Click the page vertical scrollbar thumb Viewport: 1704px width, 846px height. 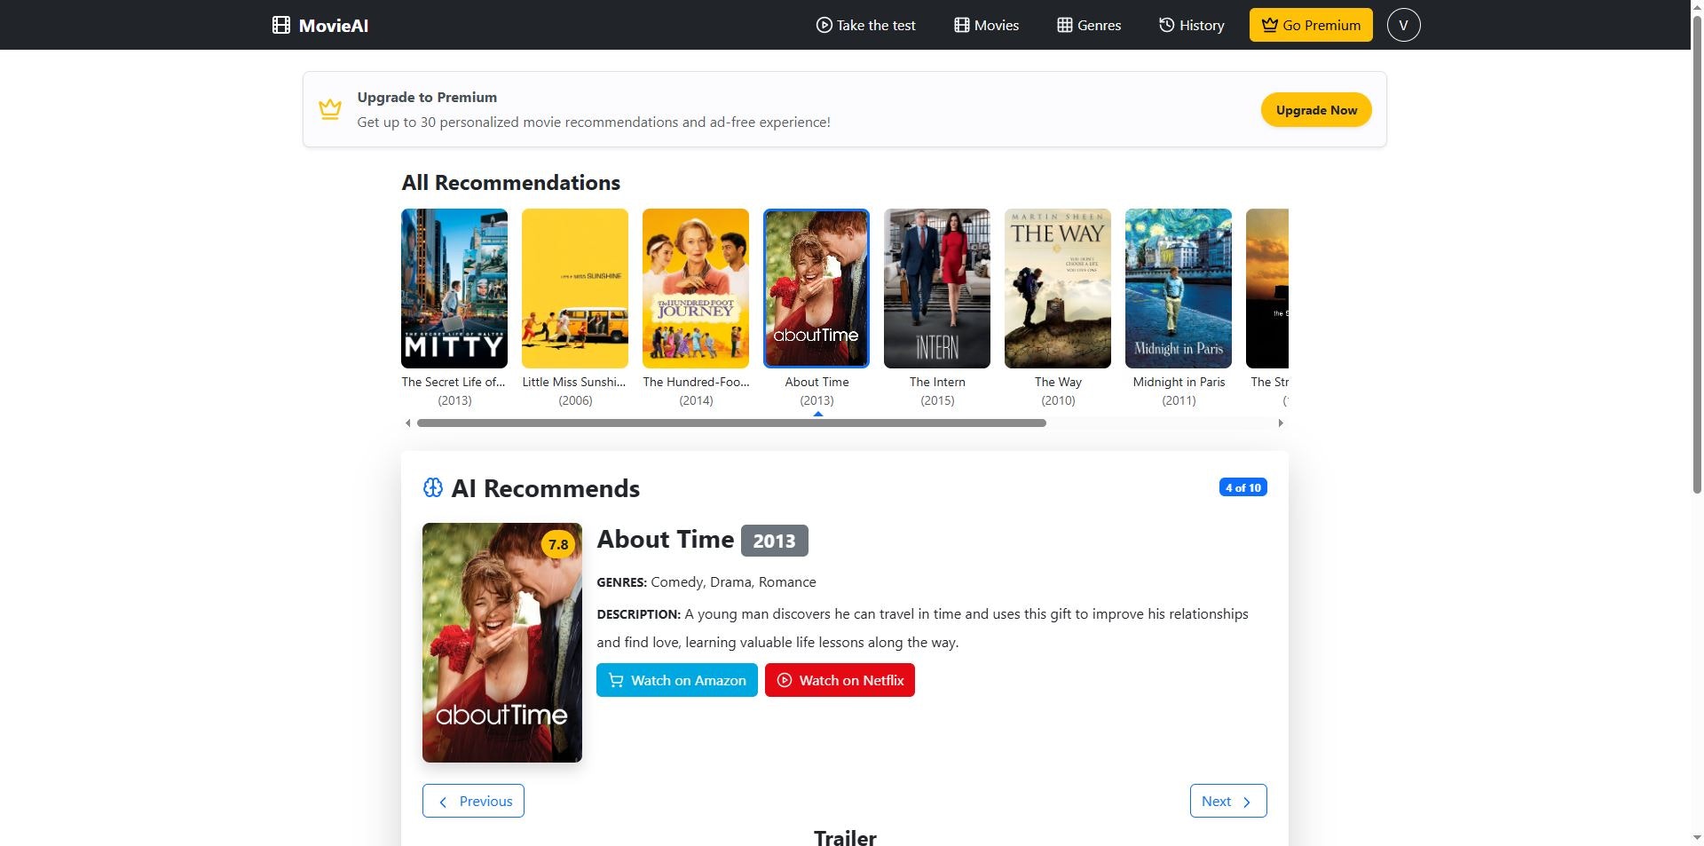1697,253
